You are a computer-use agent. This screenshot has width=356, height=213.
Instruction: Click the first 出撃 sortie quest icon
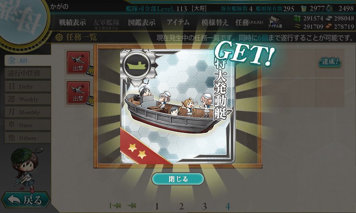click(78, 63)
